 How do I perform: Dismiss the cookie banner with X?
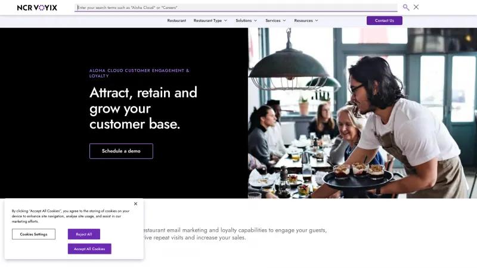(x=136, y=204)
